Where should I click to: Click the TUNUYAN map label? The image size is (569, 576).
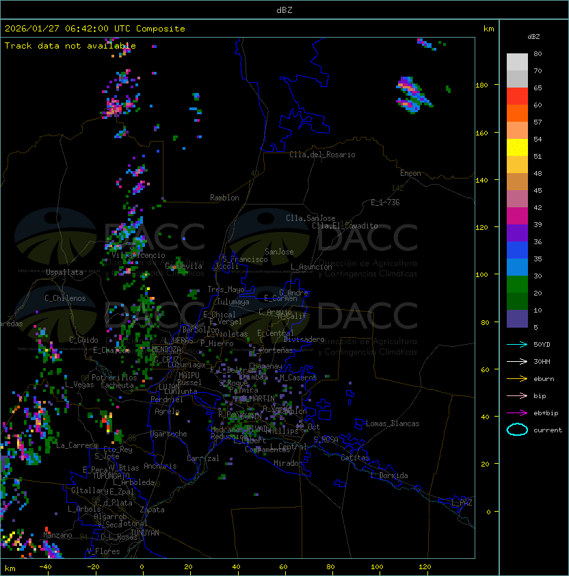point(145,533)
